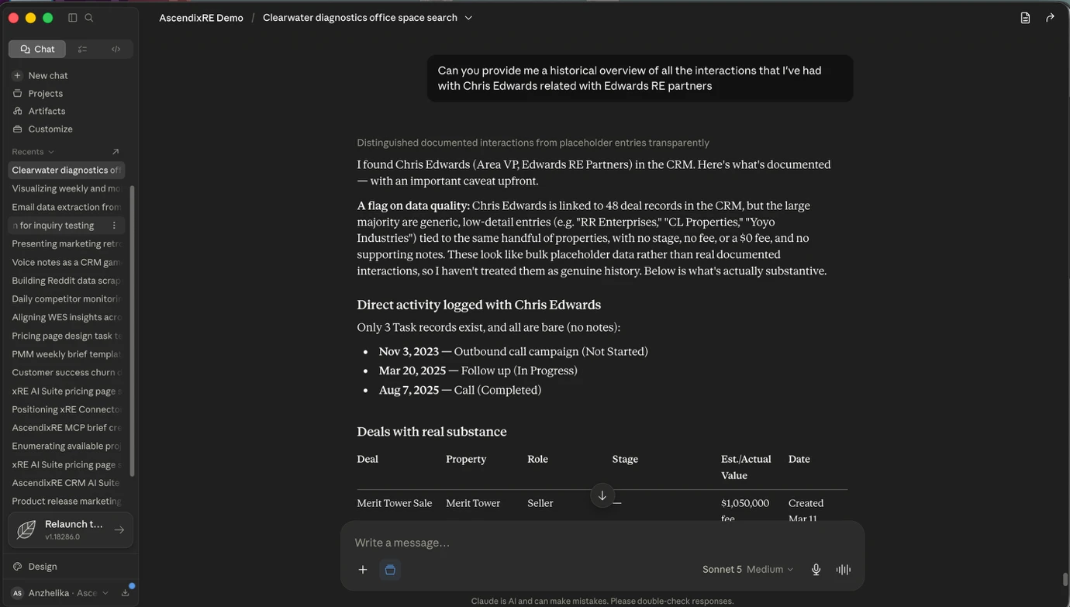Open the document view icon at top right

click(1025, 18)
